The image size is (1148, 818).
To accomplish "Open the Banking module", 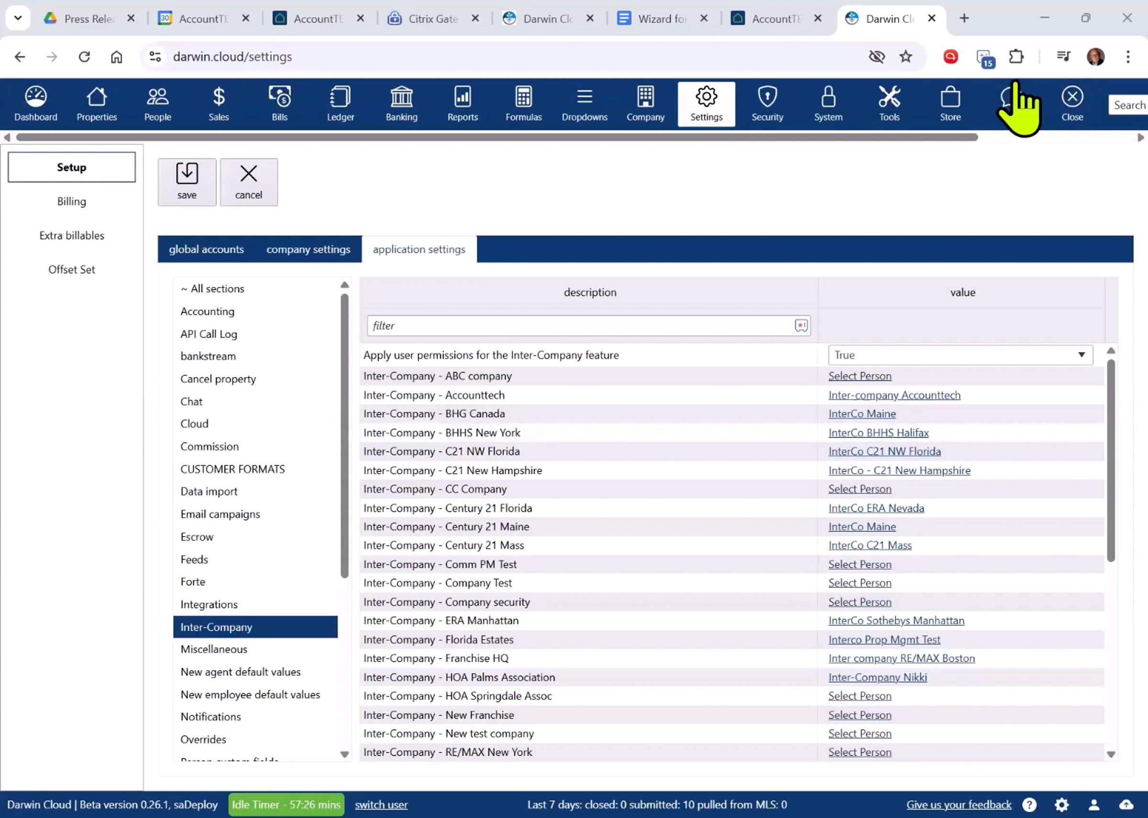I will (x=401, y=104).
